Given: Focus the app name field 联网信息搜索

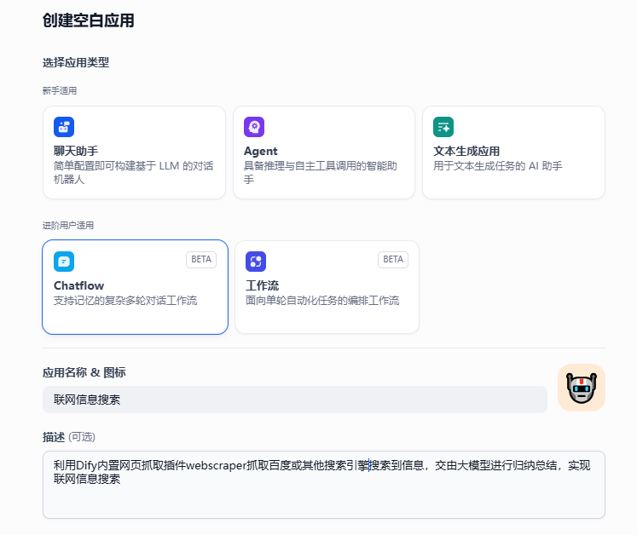Looking at the screenshot, I should (x=295, y=400).
